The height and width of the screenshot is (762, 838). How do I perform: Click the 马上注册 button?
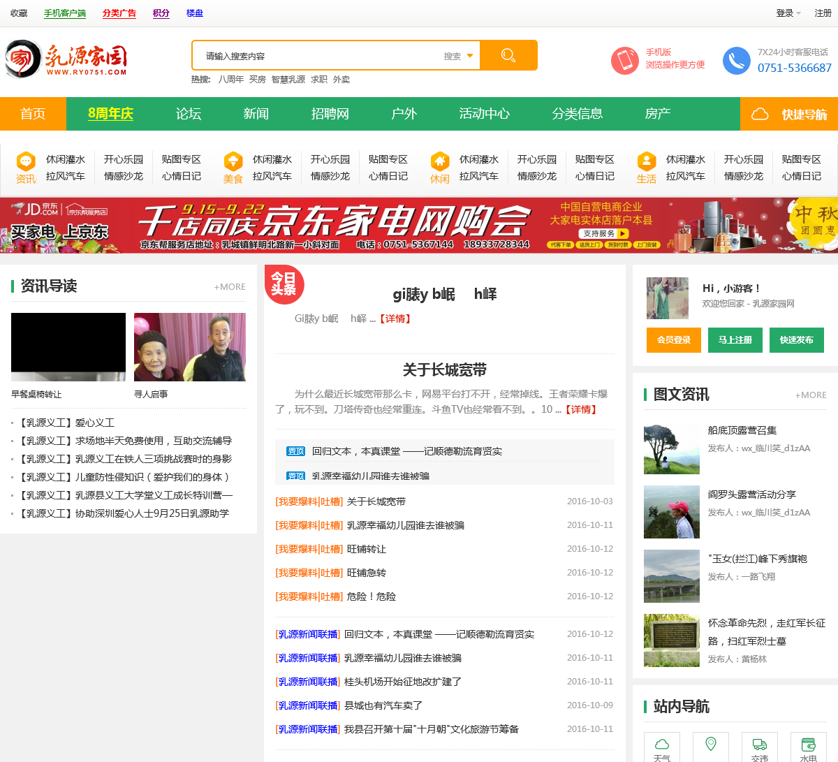(x=735, y=340)
